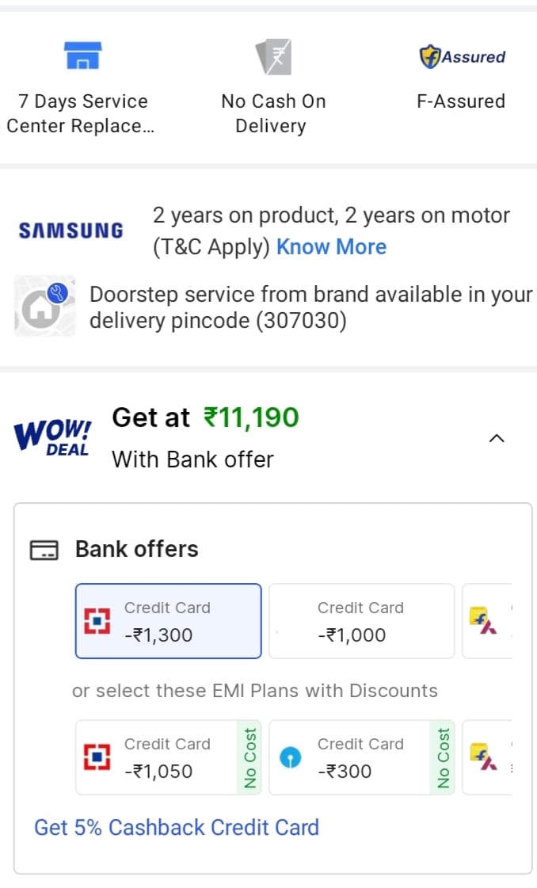Tap the 7 Days Service Center Replacement icon

tap(82, 56)
